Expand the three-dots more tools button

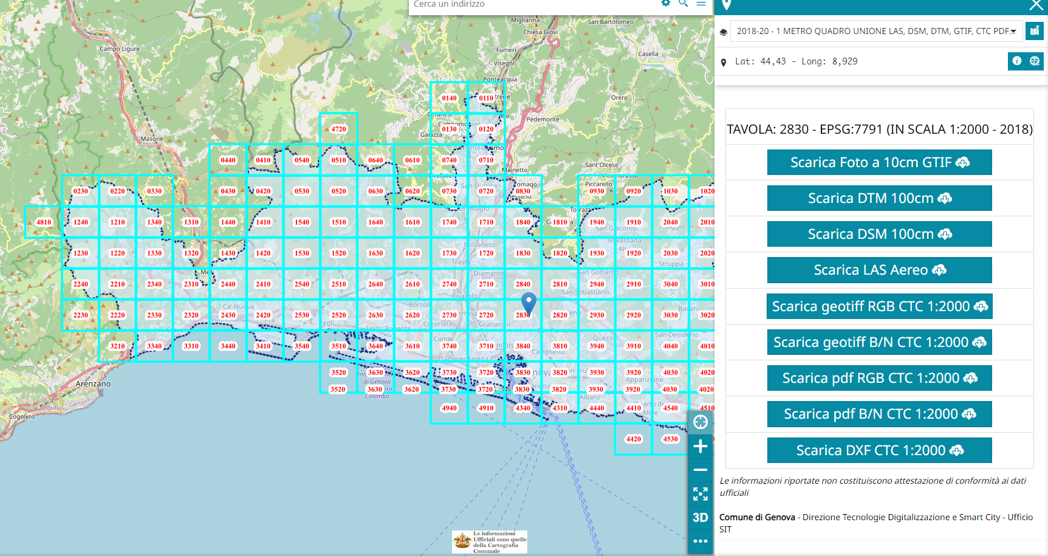700,541
